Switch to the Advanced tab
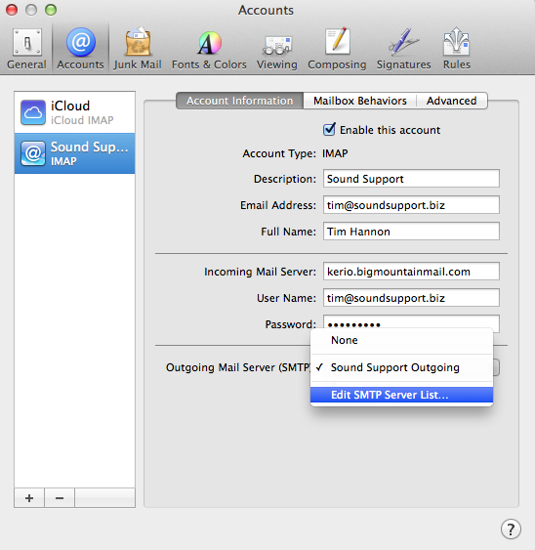 click(452, 101)
